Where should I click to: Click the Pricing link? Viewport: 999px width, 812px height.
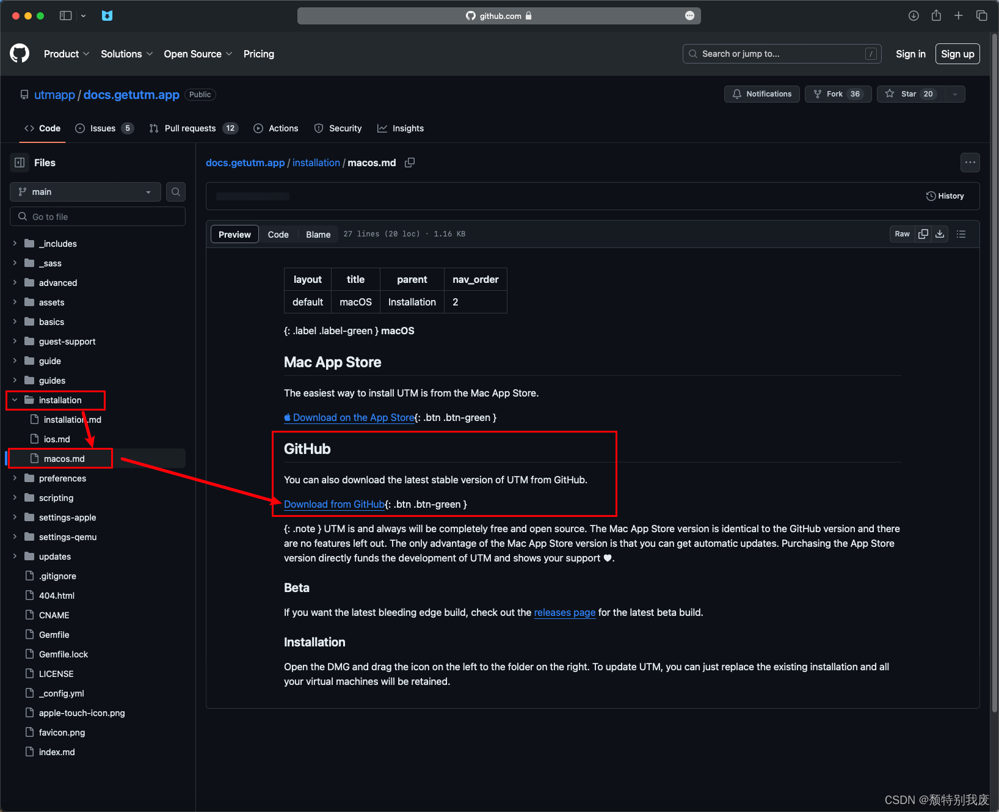[259, 54]
